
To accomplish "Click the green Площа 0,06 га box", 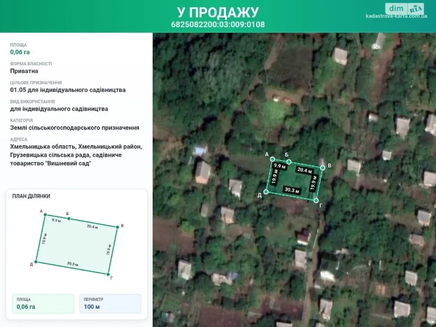I will pyautogui.click(x=43, y=304).
